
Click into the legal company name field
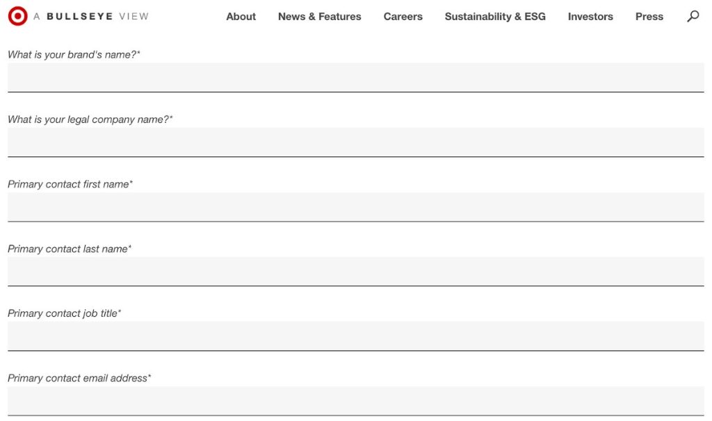coord(355,142)
